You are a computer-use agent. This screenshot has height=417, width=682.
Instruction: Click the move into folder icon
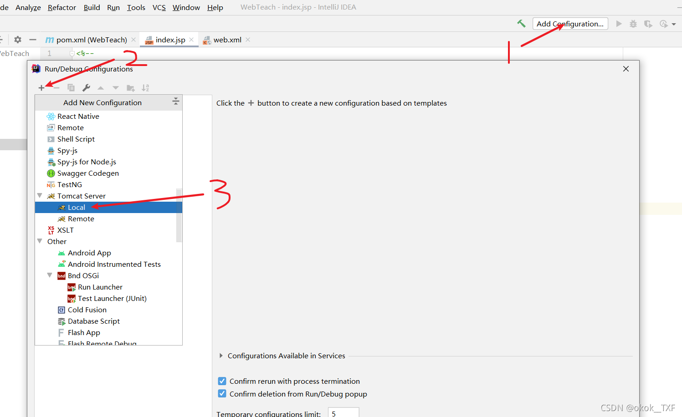tap(131, 88)
